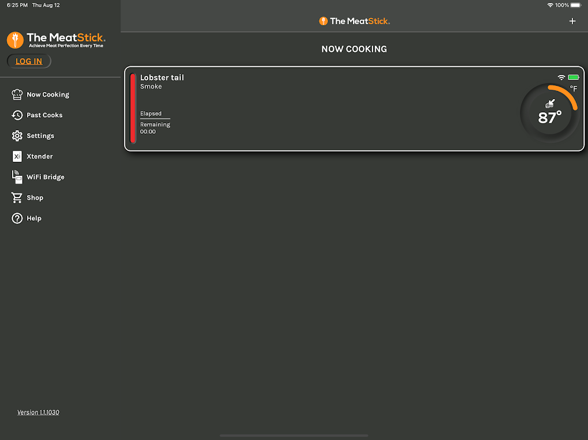Image resolution: width=588 pixels, height=440 pixels.
Task: Click the red status bar on card
Action: click(x=133, y=108)
